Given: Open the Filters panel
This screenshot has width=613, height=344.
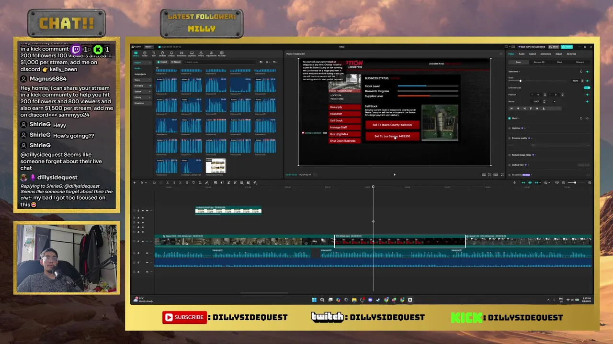Looking at the screenshot, I should [201, 54].
